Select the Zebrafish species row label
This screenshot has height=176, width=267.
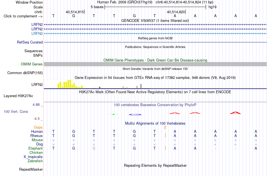(x=35, y=161)
